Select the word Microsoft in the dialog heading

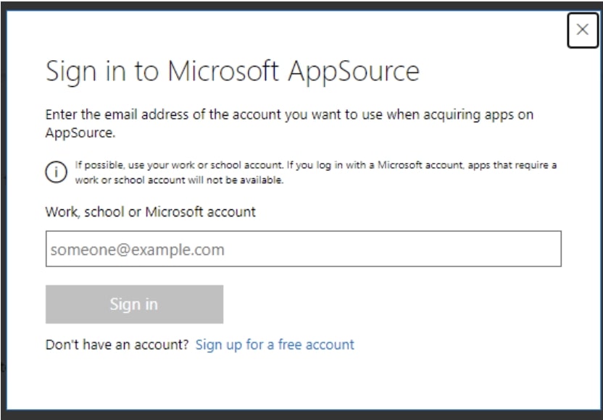click(x=223, y=71)
